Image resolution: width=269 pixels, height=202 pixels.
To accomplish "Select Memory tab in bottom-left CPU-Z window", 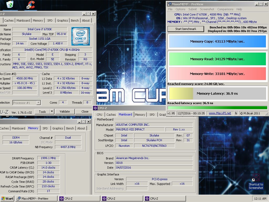I will tap(33, 128).
